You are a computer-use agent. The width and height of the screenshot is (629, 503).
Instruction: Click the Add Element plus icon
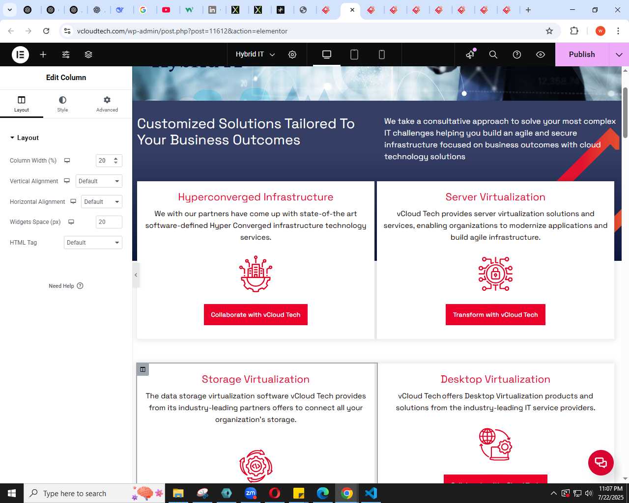pyautogui.click(x=43, y=55)
